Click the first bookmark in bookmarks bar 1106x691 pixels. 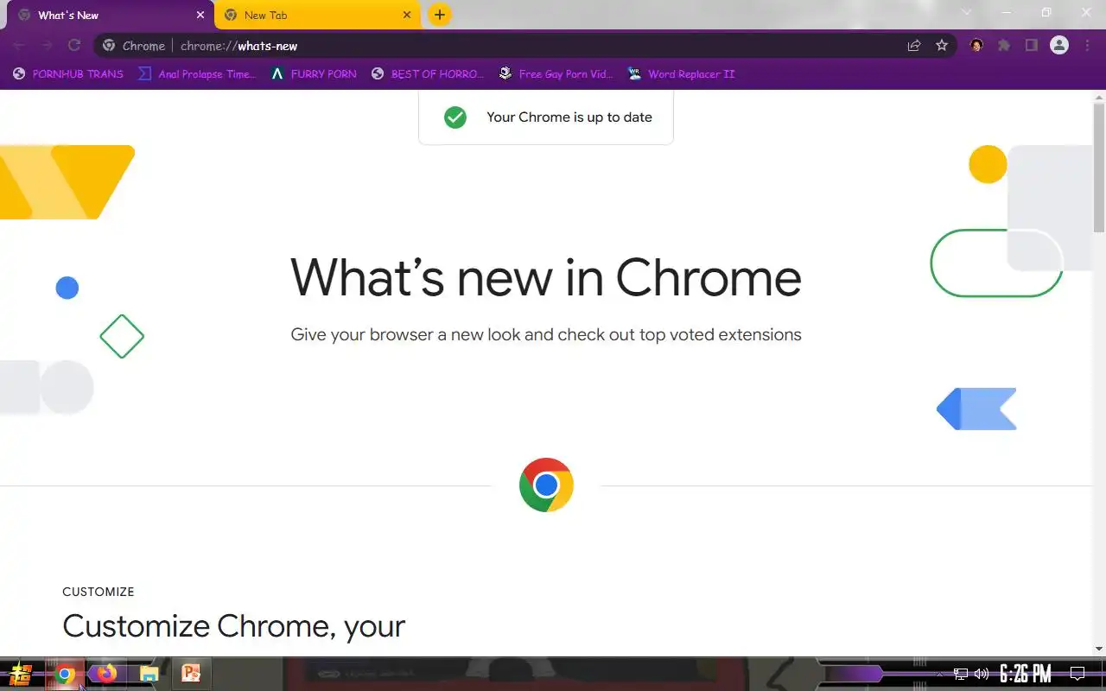tap(68, 74)
